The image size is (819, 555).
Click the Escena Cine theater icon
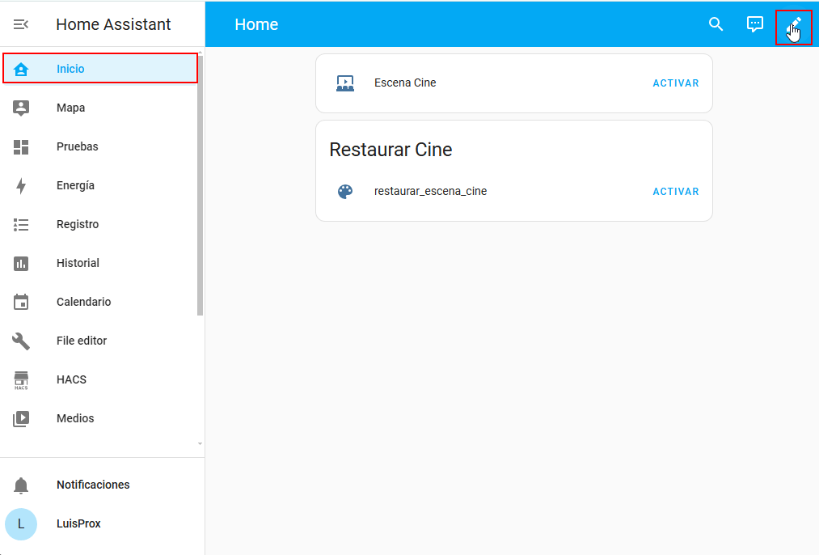(x=345, y=83)
